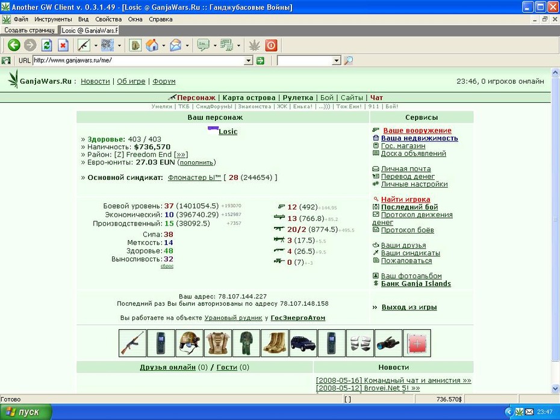Reload the page with the refresh icon
560x420 pixels.
pyautogui.click(x=47, y=45)
